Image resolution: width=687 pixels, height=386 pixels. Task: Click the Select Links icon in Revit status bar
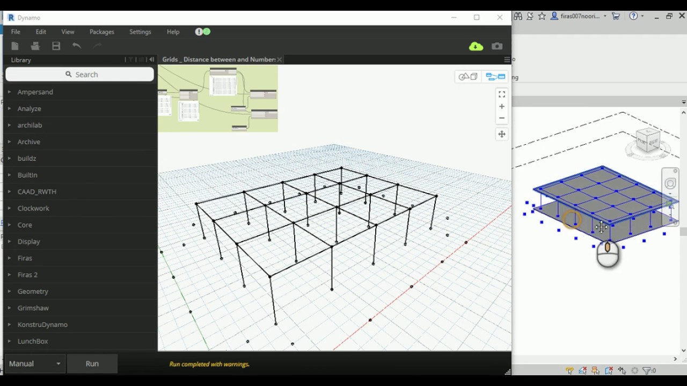569,370
